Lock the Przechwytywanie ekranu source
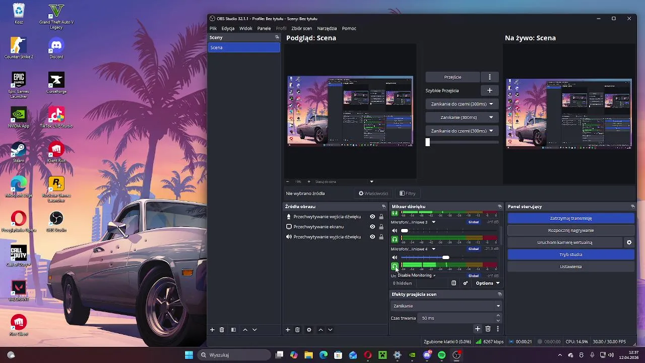The height and width of the screenshot is (363, 645). [x=381, y=227]
